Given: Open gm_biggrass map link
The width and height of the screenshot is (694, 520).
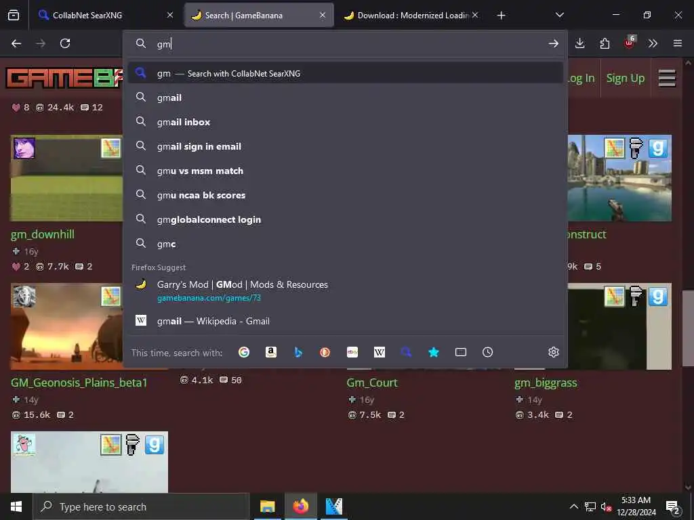Looking at the screenshot, I should click(x=546, y=383).
